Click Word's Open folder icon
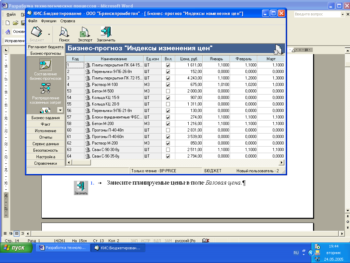Viewport: 350px width, 263px height. pos(16,23)
